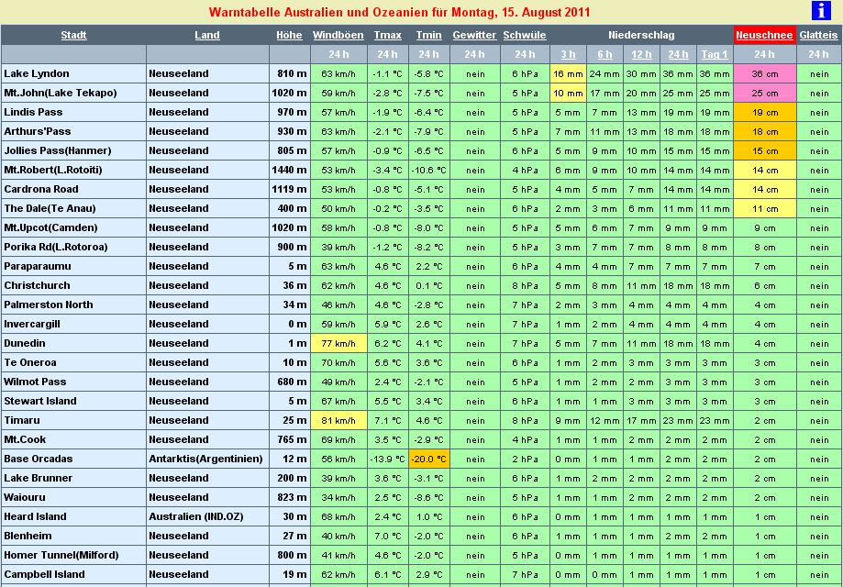Click the yellow 11 cm Neuschnee cell
843x587 pixels.
(x=765, y=208)
